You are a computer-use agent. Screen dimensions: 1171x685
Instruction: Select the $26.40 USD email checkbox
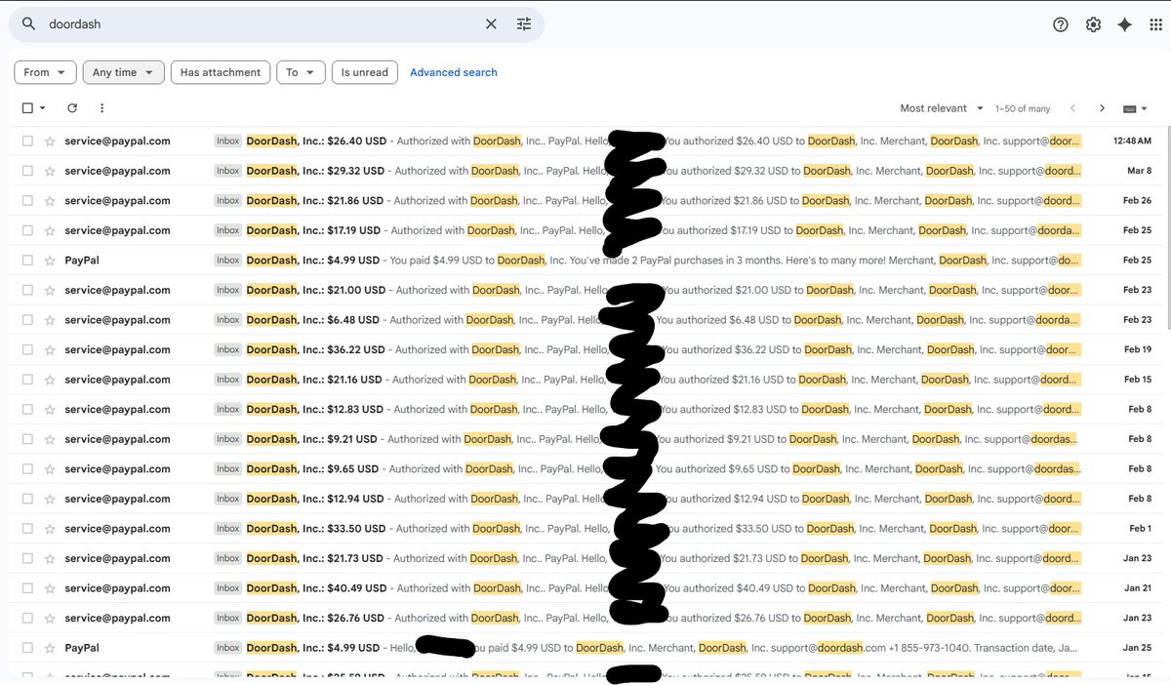[x=27, y=141]
